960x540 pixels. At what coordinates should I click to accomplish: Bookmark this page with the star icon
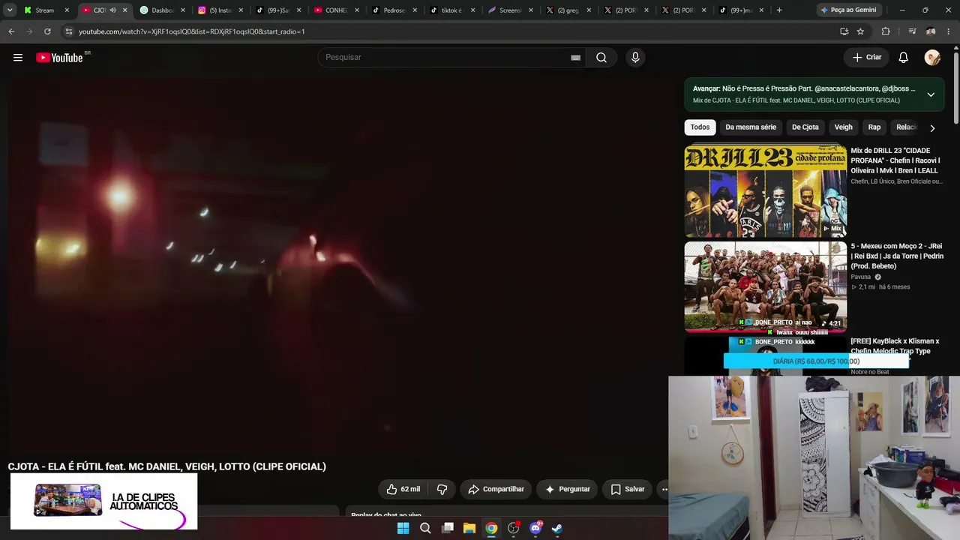(x=860, y=31)
